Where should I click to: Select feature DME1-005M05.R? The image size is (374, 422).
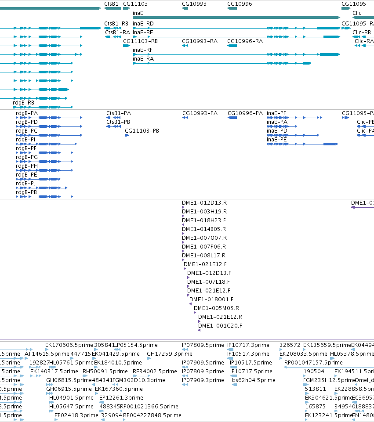click(x=195, y=313)
